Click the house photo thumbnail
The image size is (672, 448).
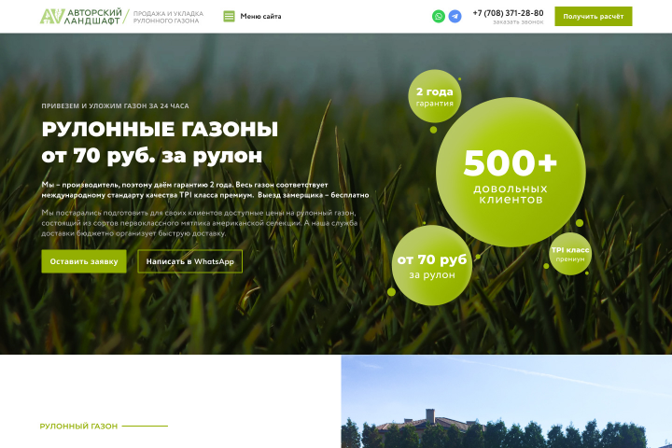507,401
